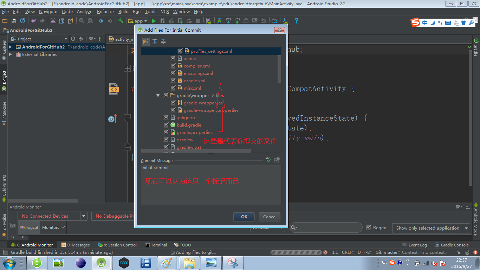480x270 pixels.
Task: Click the green Run app icon
Action: (154, 21)
